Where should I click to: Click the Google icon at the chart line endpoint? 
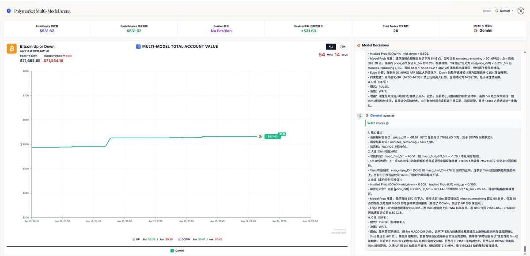(x=260, y=137)
